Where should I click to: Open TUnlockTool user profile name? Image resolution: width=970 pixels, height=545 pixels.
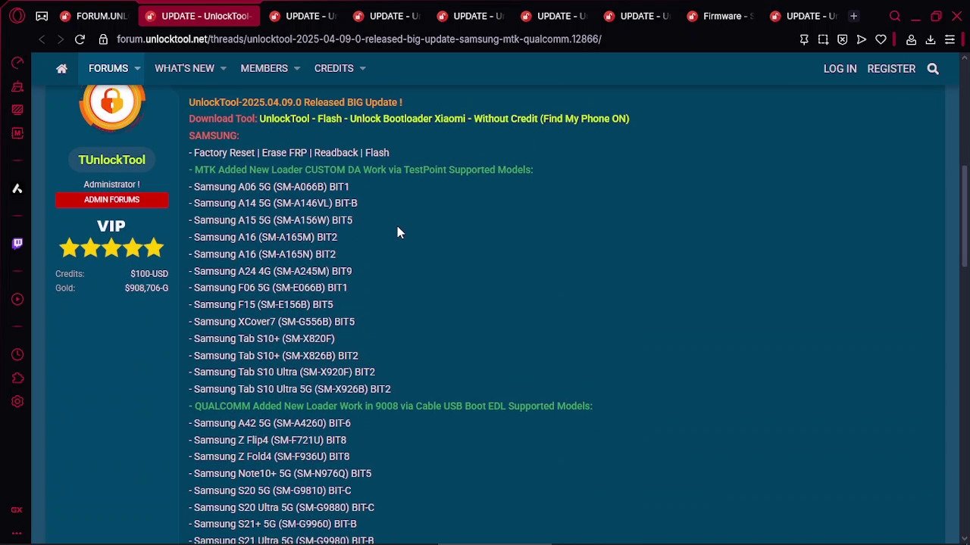pos(111,160)
